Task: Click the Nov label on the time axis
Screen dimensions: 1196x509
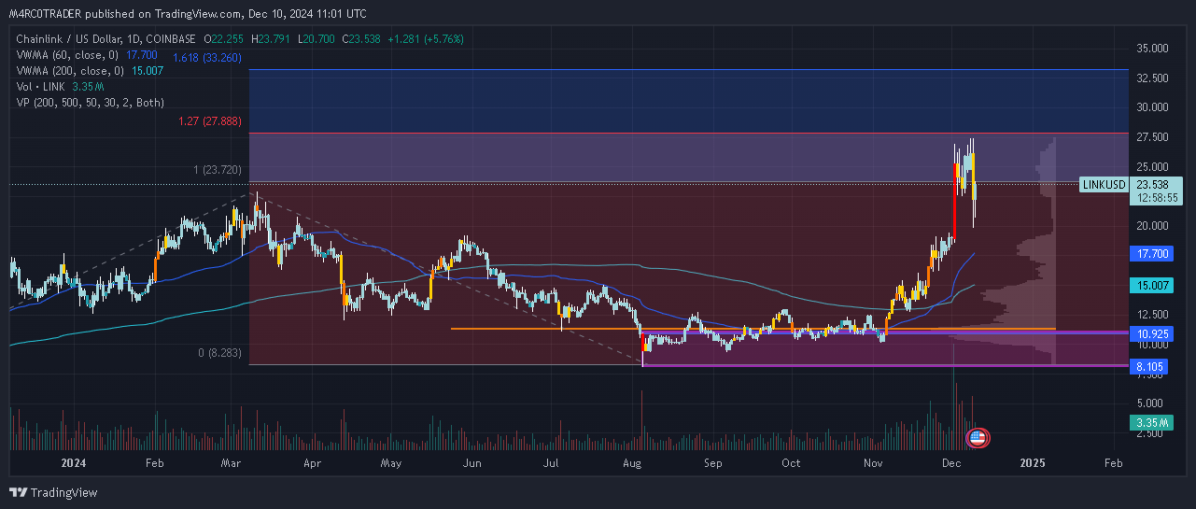Action: coord(874,462)
